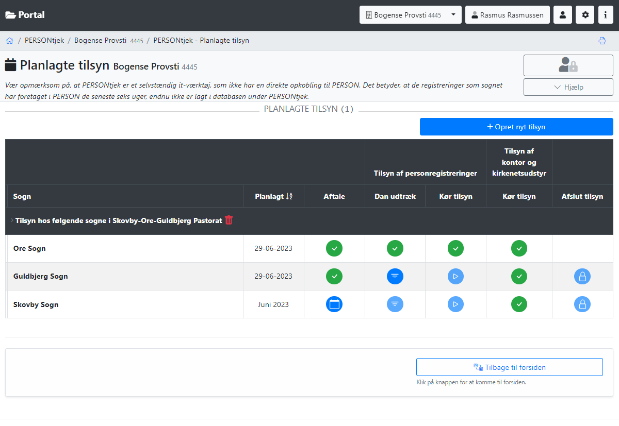Click Guldbjerg Sogn Dan udtræk filter icon
Image resolution: width=619 pixels, height=426 pixels.
[395, 276]
